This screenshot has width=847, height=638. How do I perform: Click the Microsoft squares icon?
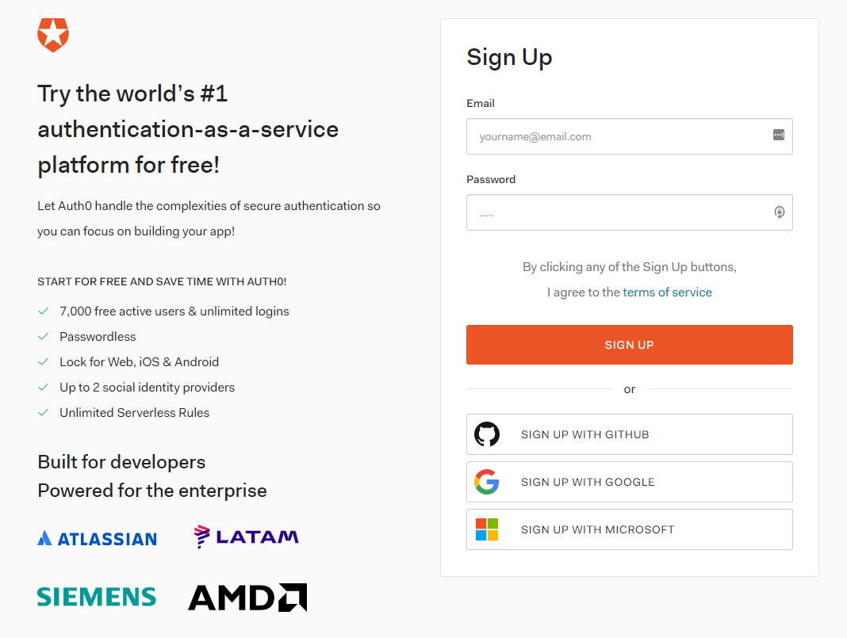click(487, 529)
